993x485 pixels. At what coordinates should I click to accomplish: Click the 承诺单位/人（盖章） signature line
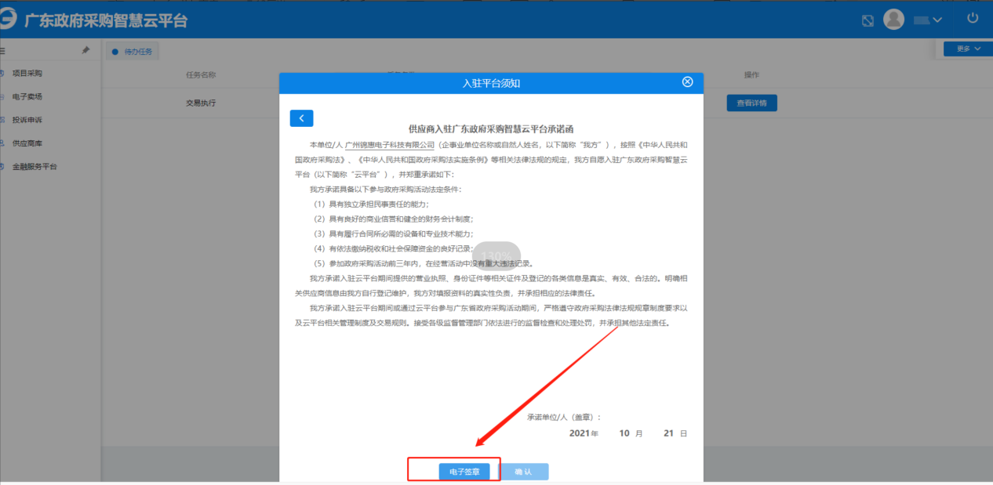coord(564,418)
